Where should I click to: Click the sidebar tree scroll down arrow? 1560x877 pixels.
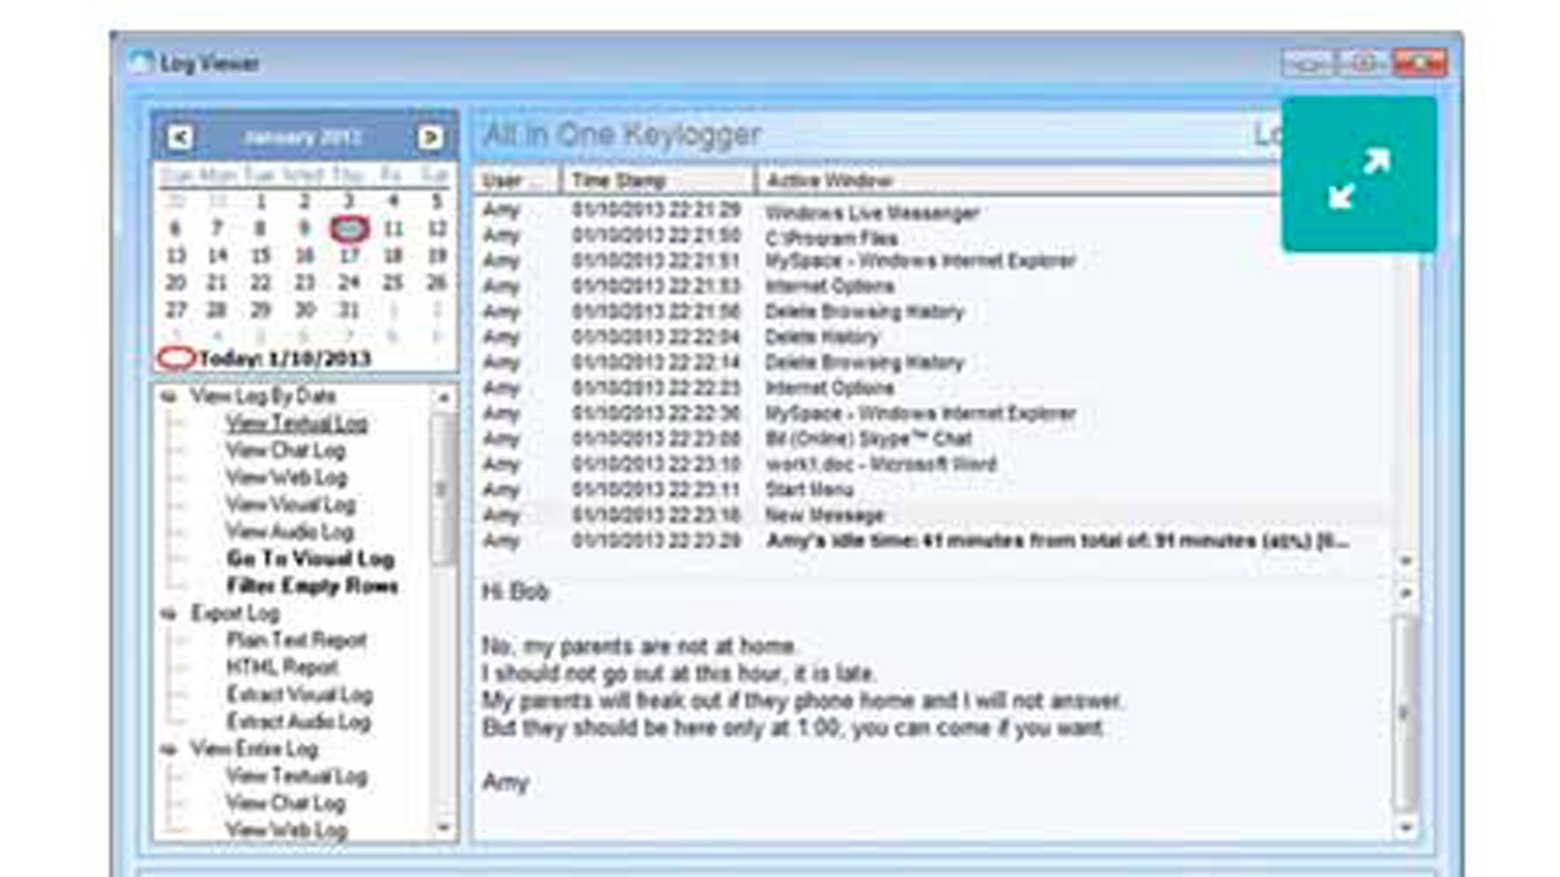[x=444, y=827]
